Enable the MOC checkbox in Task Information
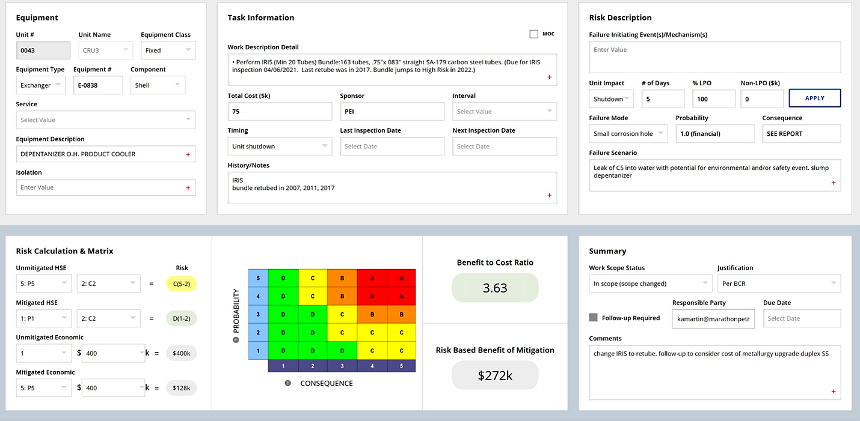 (x=533, y=34)
